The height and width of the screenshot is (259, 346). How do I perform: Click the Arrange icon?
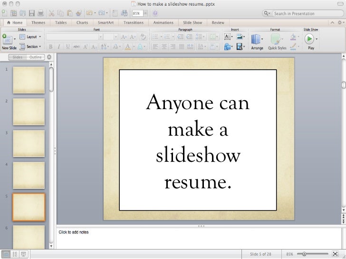(x=256, y=39)
